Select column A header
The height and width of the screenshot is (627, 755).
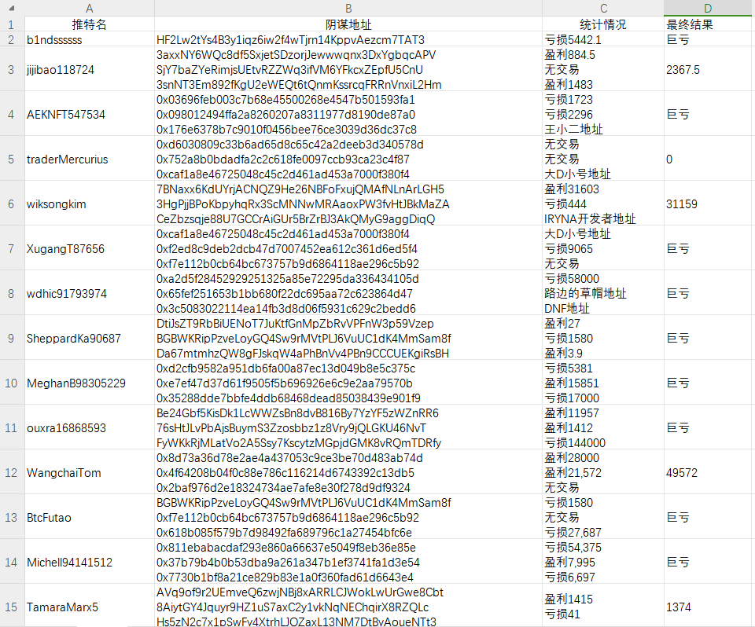pos(89,8)
